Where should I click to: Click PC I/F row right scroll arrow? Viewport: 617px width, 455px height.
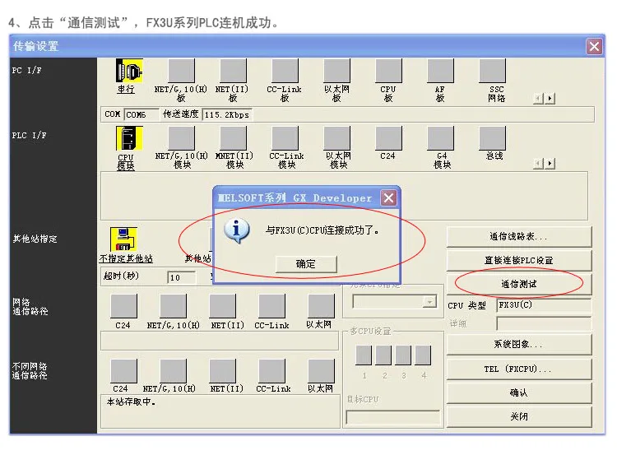tap(550, 98)
